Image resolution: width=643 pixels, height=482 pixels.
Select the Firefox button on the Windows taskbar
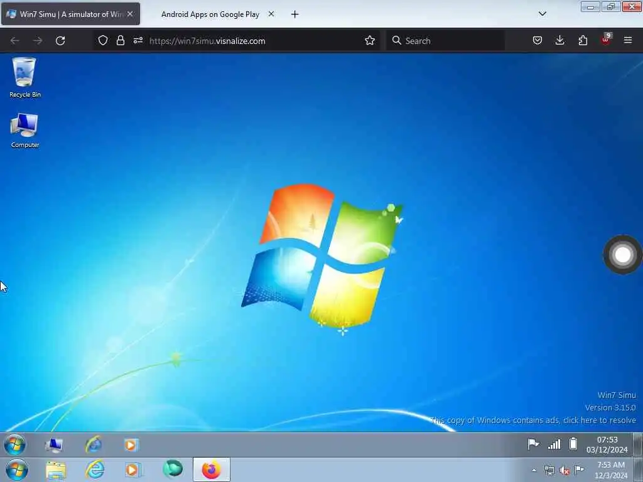coord(212,469)
